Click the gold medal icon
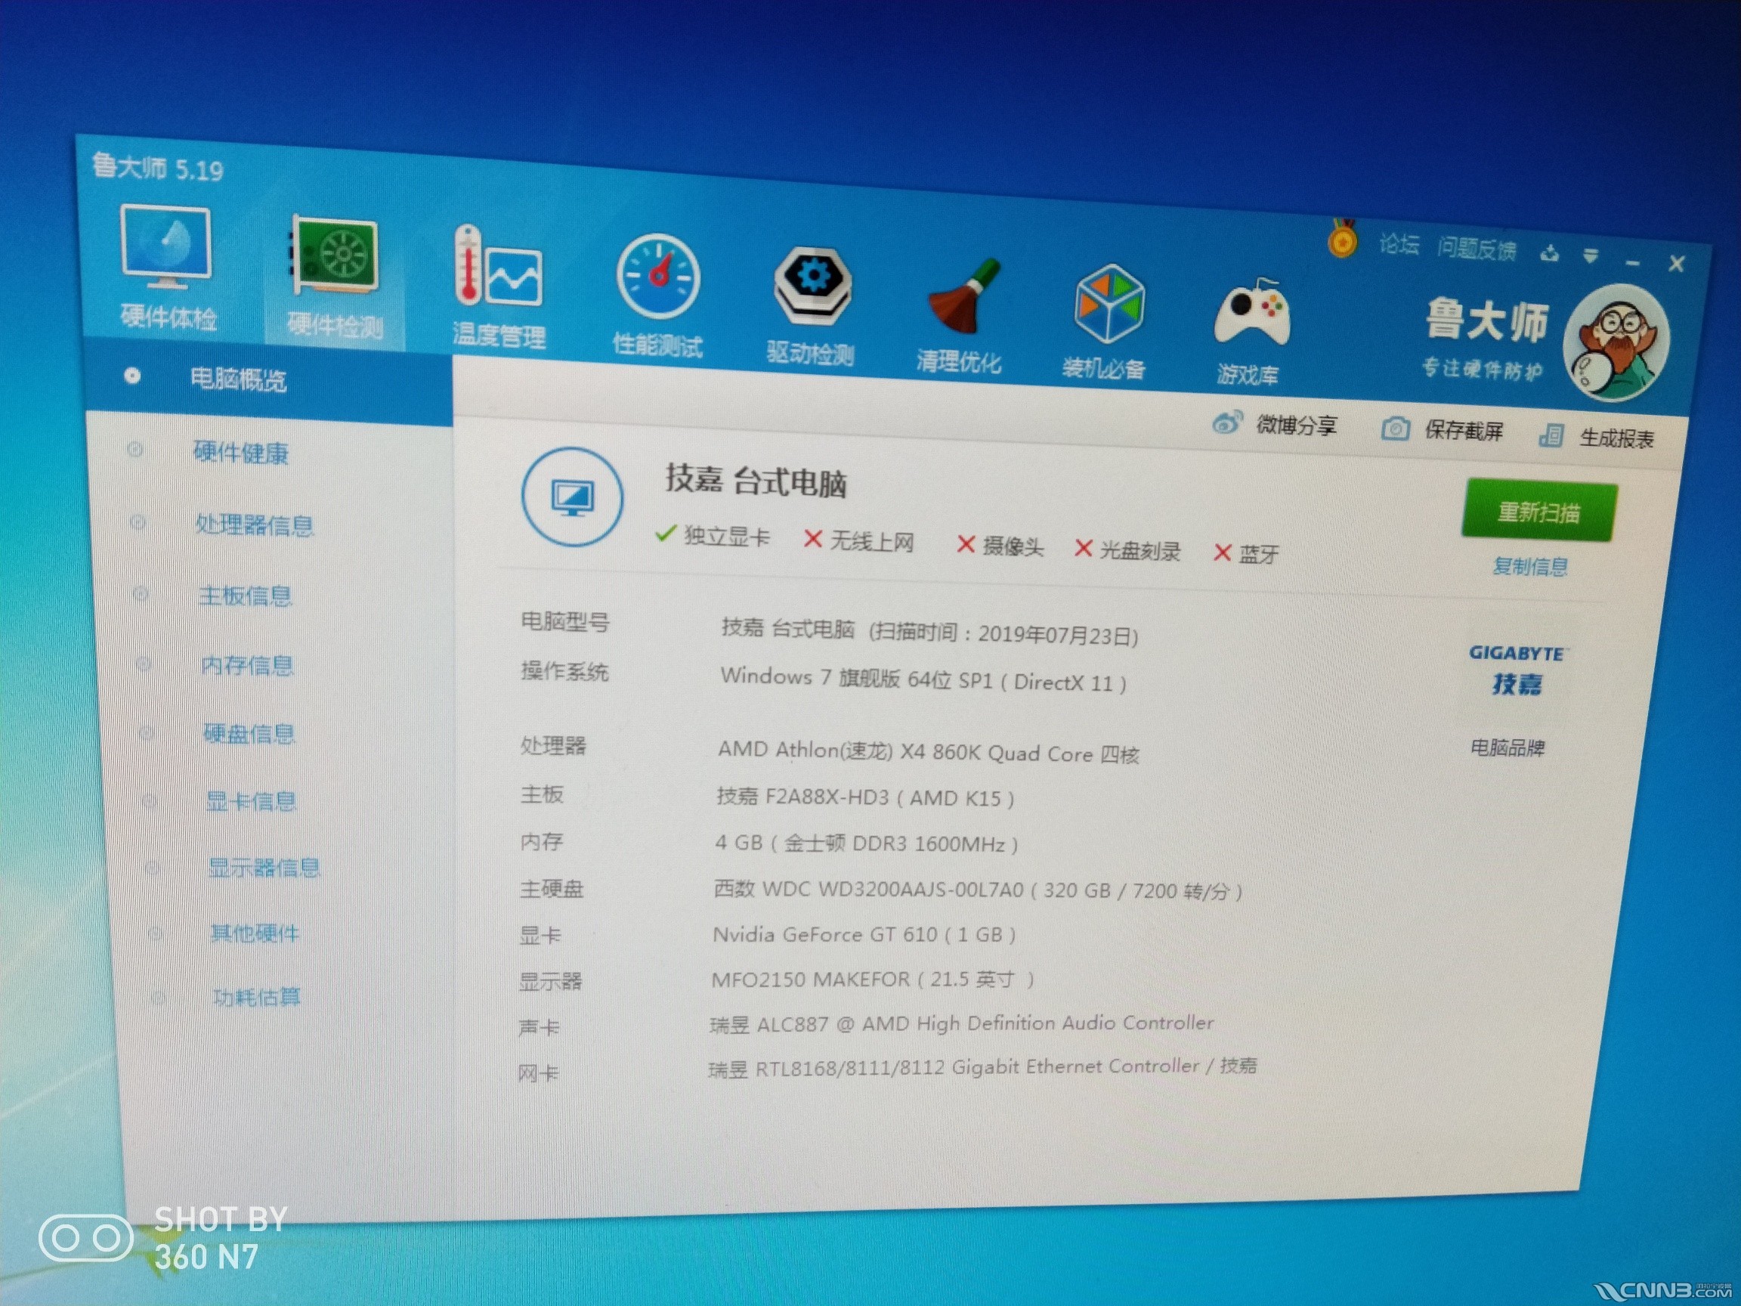This screenshot has height=1306, width=1741. [x=1343, y=239]
